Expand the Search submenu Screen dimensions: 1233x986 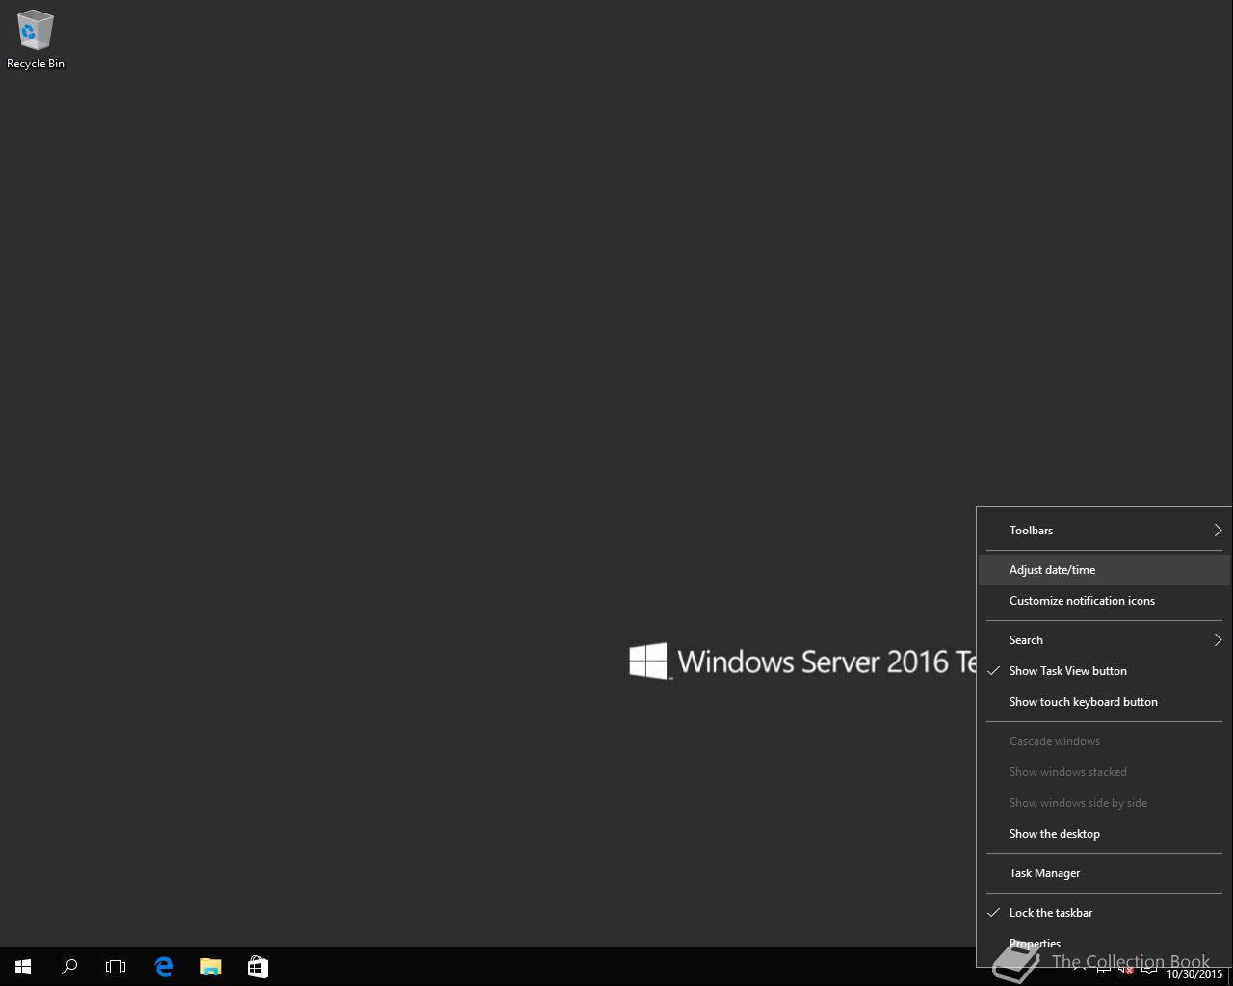pyautogui.click(x=1104, y=640)
